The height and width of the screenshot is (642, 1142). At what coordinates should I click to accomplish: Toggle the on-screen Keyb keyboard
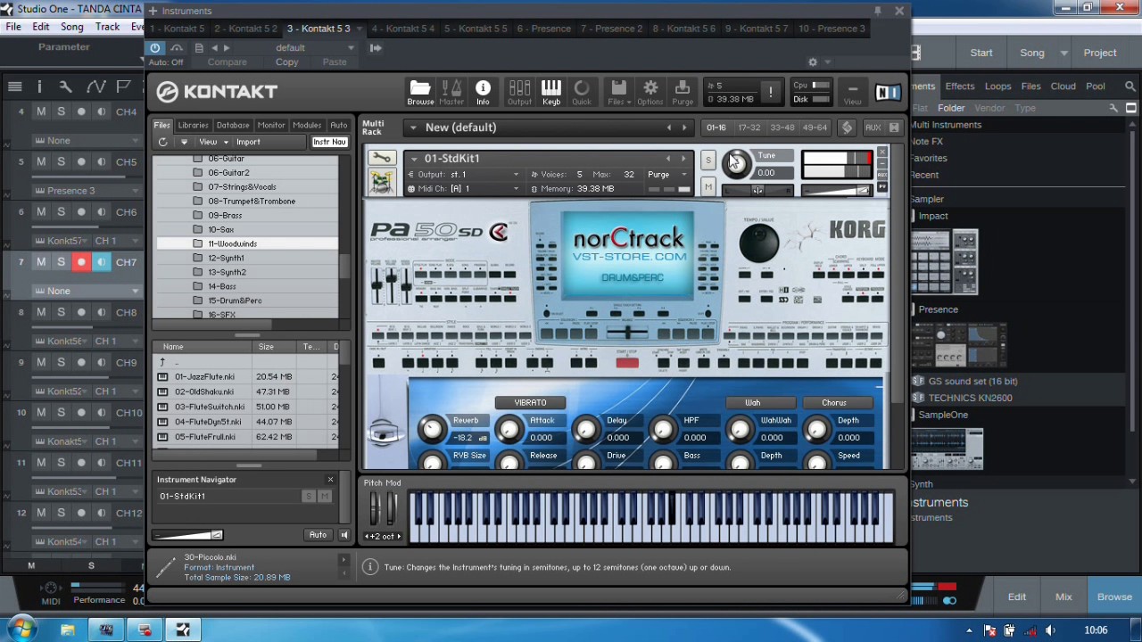point(550,92)
